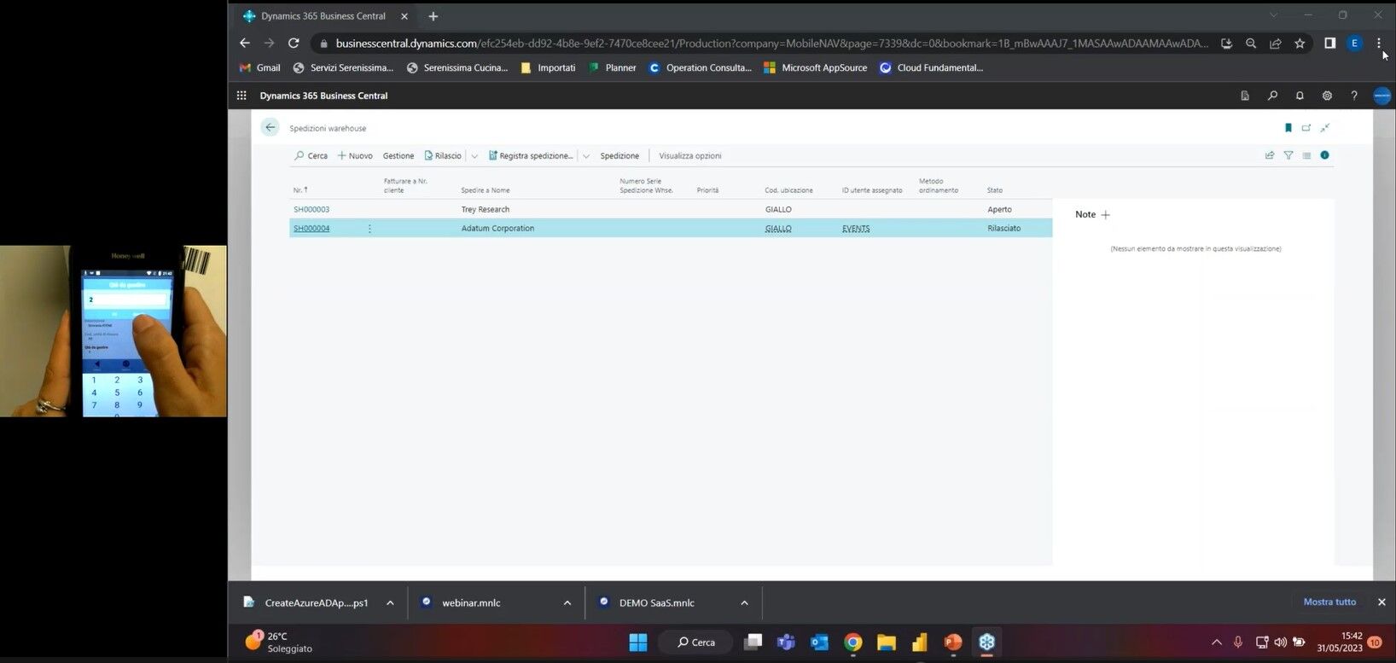Screen dimensions: 1396x663
Task: Add a new note with plus
Action: point(1106,215)
